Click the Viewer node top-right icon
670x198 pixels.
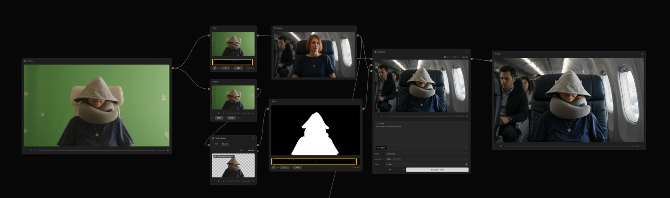click(x=642, y=54)
